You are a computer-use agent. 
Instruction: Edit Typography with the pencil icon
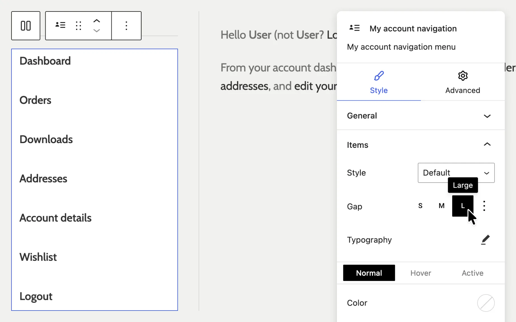[485, 240]
